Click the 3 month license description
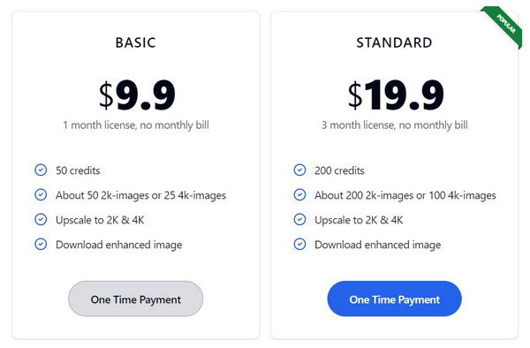The width and height of the screenshot is (530, 348). (x=395, y=125)
